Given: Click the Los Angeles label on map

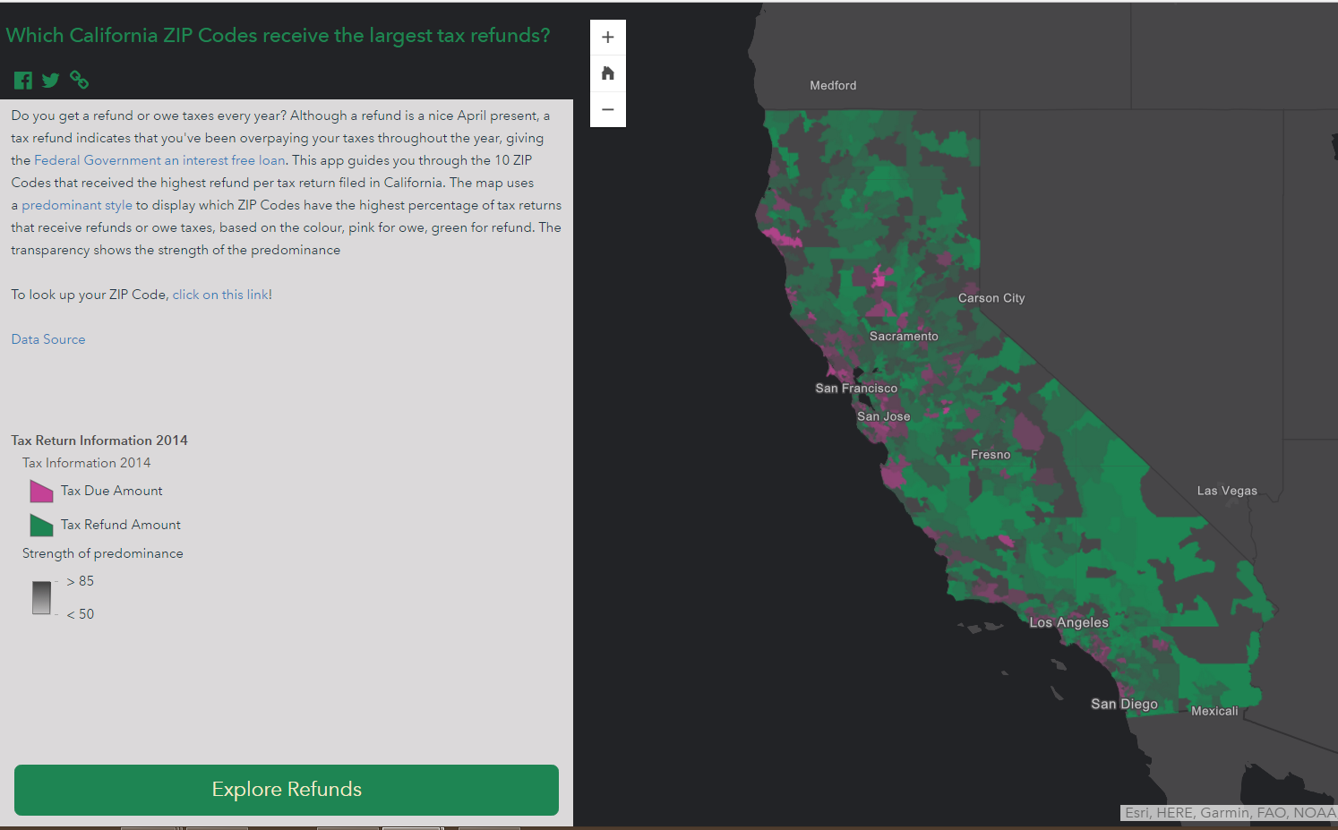Looking at the screenshot, I should tap(1068, 622).
